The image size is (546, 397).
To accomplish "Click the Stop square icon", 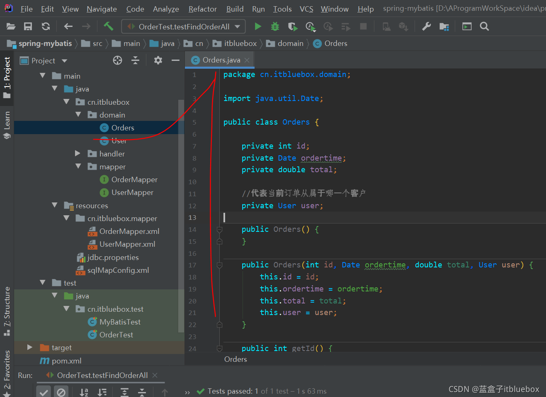I will [x=363, y=26].
